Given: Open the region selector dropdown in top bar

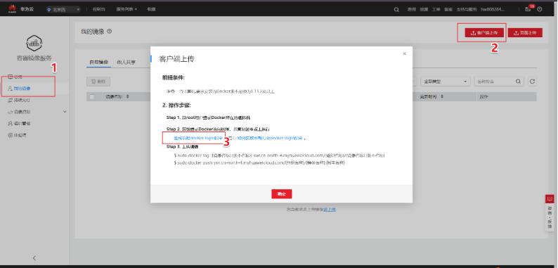Looking at the screenshot, I should coord(63,10).
